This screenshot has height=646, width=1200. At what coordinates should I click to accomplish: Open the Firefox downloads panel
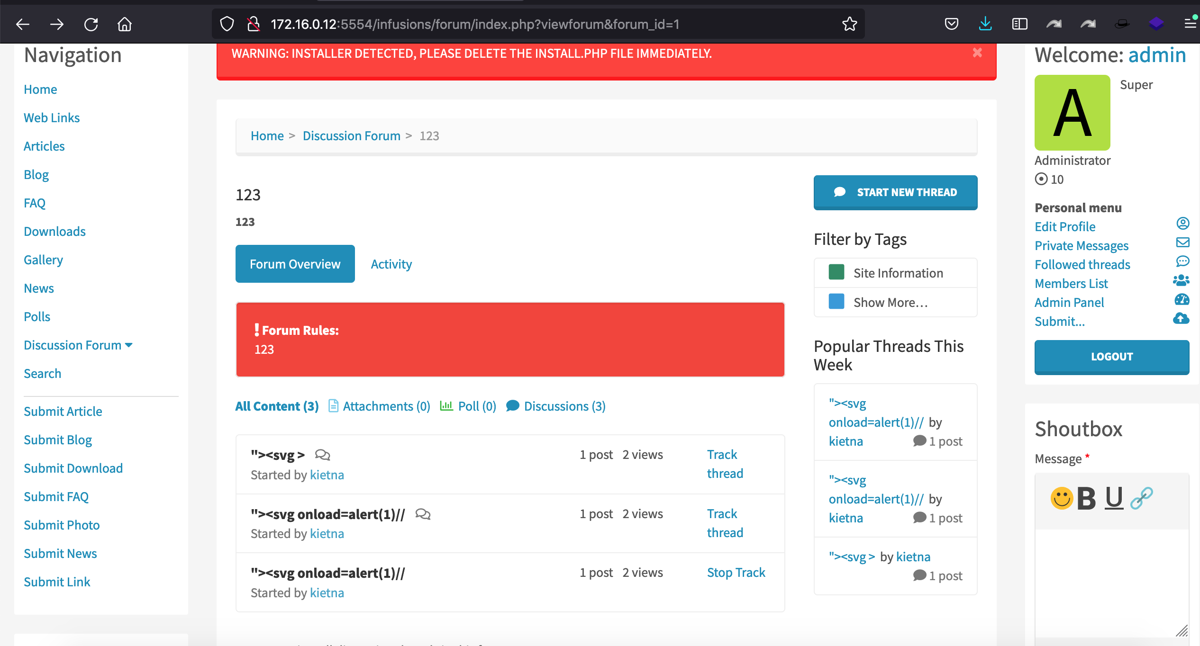tap(985, 24)
